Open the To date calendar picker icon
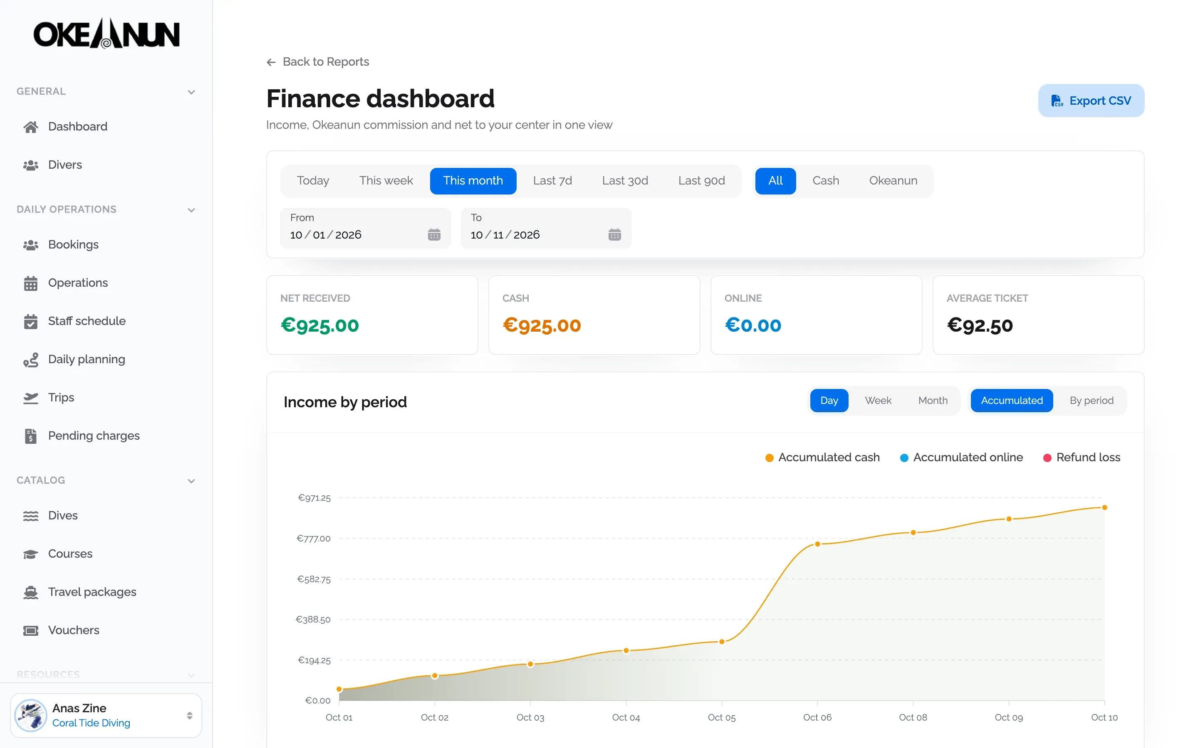 pyautogui.click(x=614, y=234)
